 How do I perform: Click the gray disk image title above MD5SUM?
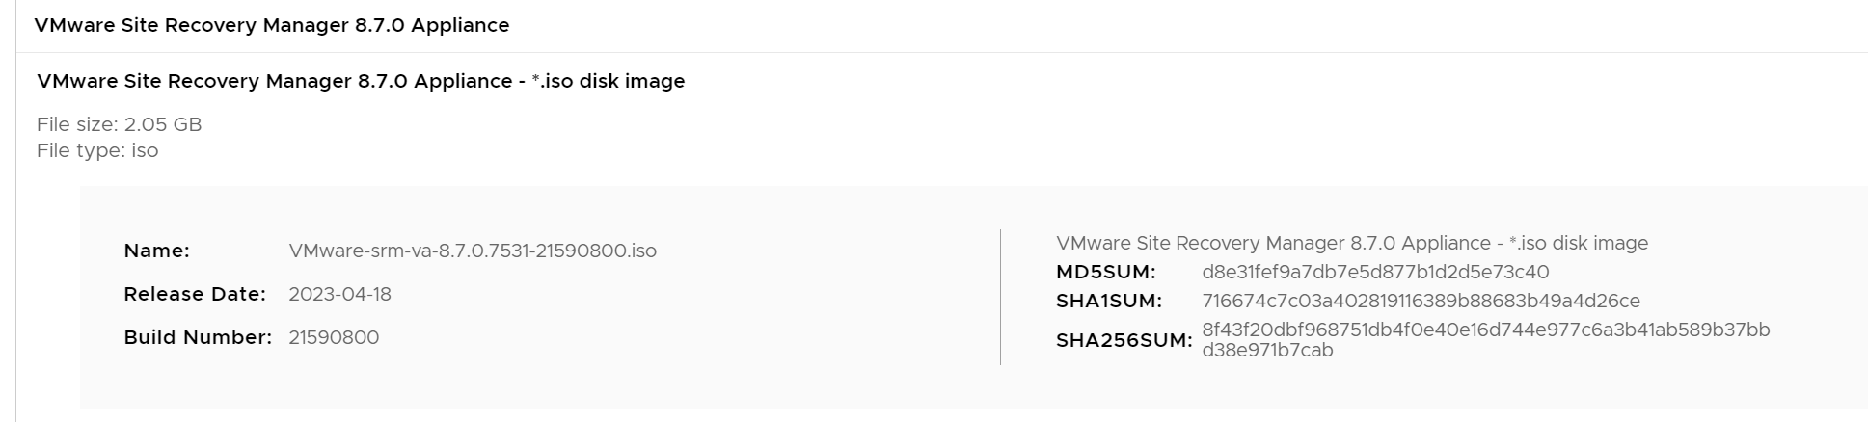click(1352, 244)
